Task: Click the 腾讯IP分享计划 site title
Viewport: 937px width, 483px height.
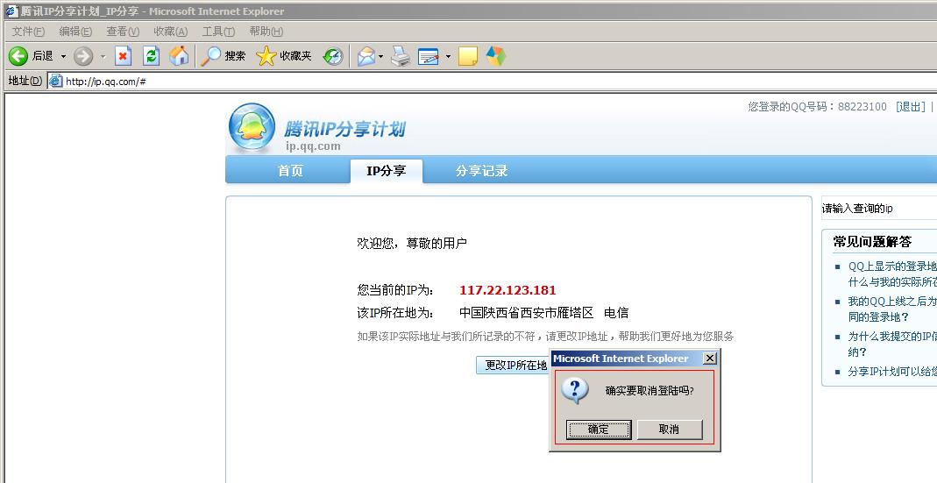Action: point(344,129)
